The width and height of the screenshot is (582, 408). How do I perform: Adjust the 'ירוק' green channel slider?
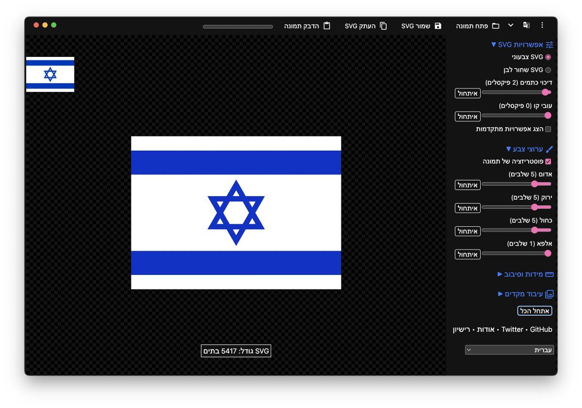[x=517, y=207]
